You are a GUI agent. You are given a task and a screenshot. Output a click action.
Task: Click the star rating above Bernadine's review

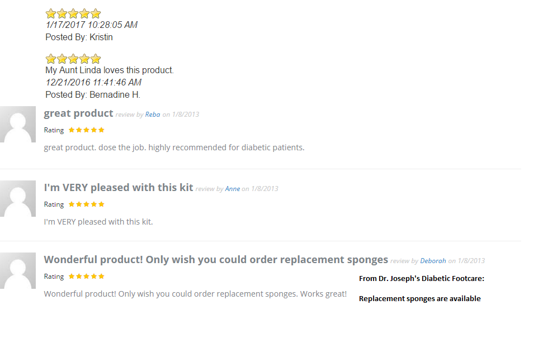(73, 59)
